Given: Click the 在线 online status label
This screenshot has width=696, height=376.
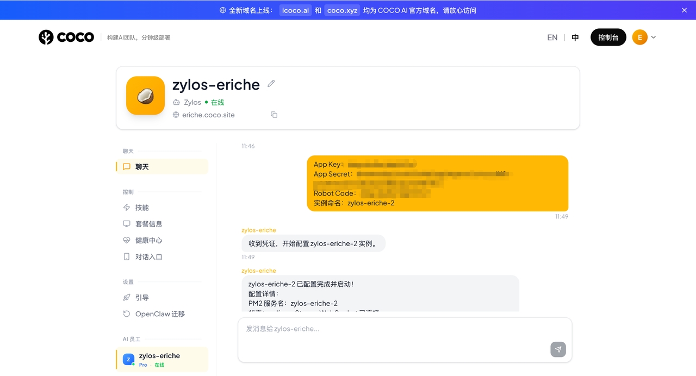Looking at the screenshot, I should click(217, 102).
